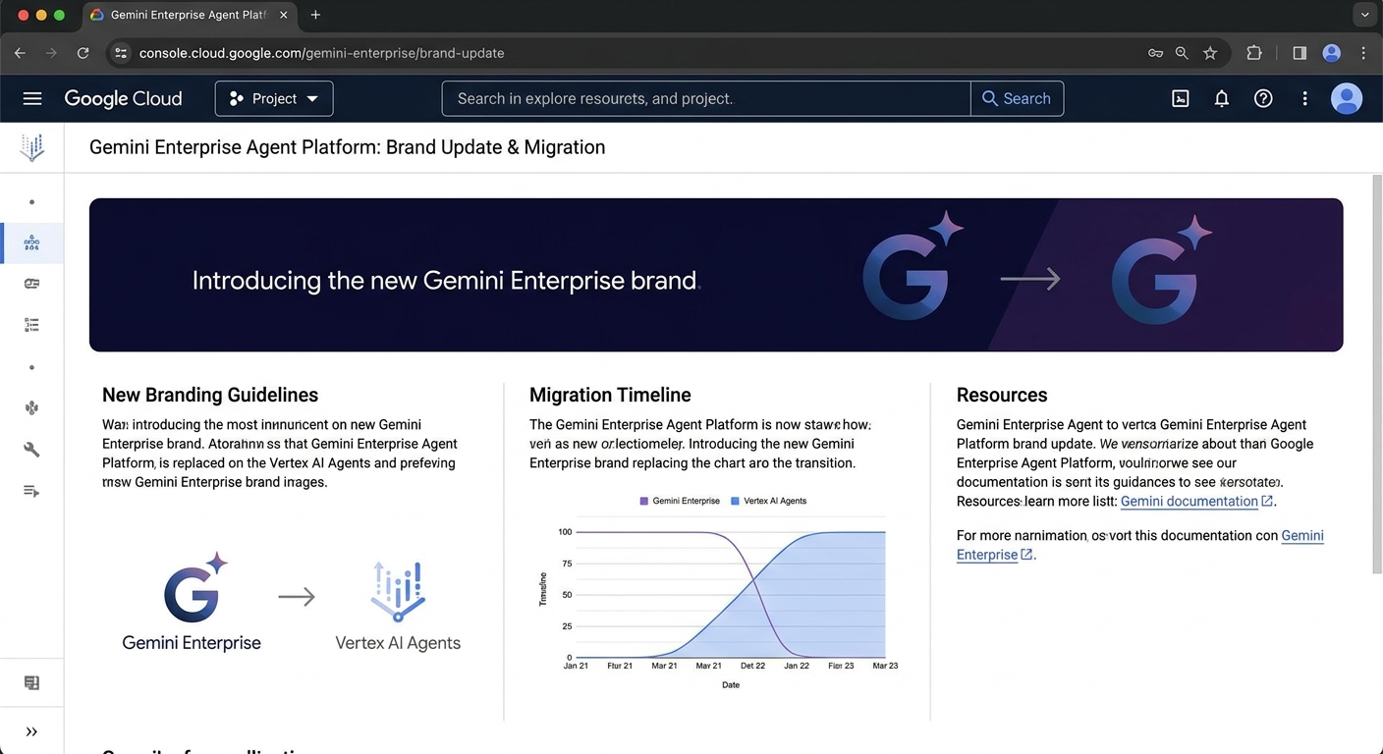Viewport: 1383px width, 754px height.
Task: Click the blue Search button
Action: pyautogui.click(x=1017, y=98)
